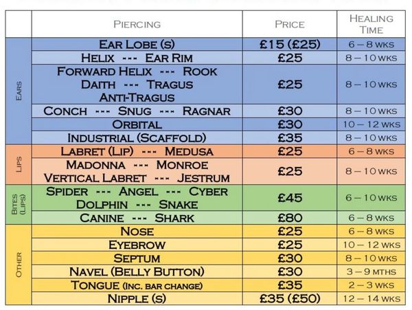Click the Nipple (s) piercing cell
This screenshot has height=310, width=412.
pyautogui.click(x=137, y=298)
